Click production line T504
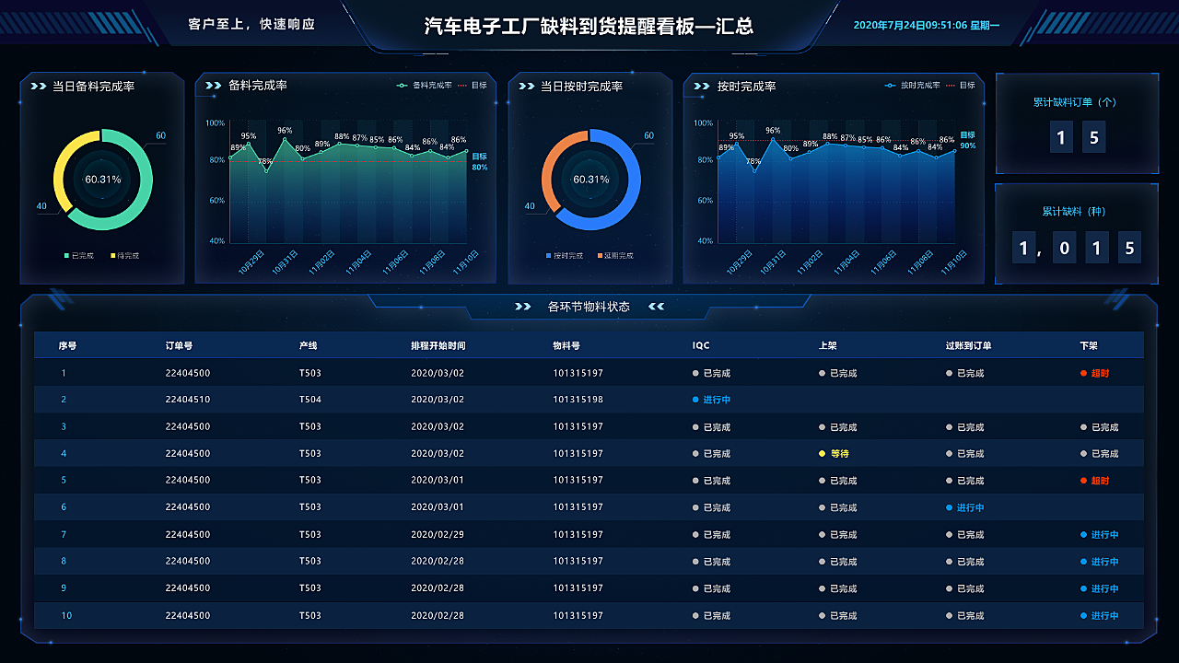The height and width of the screenshot is (663, 1179). coord(310,401)
